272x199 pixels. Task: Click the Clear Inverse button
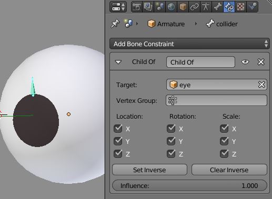[x=229, y=170]
